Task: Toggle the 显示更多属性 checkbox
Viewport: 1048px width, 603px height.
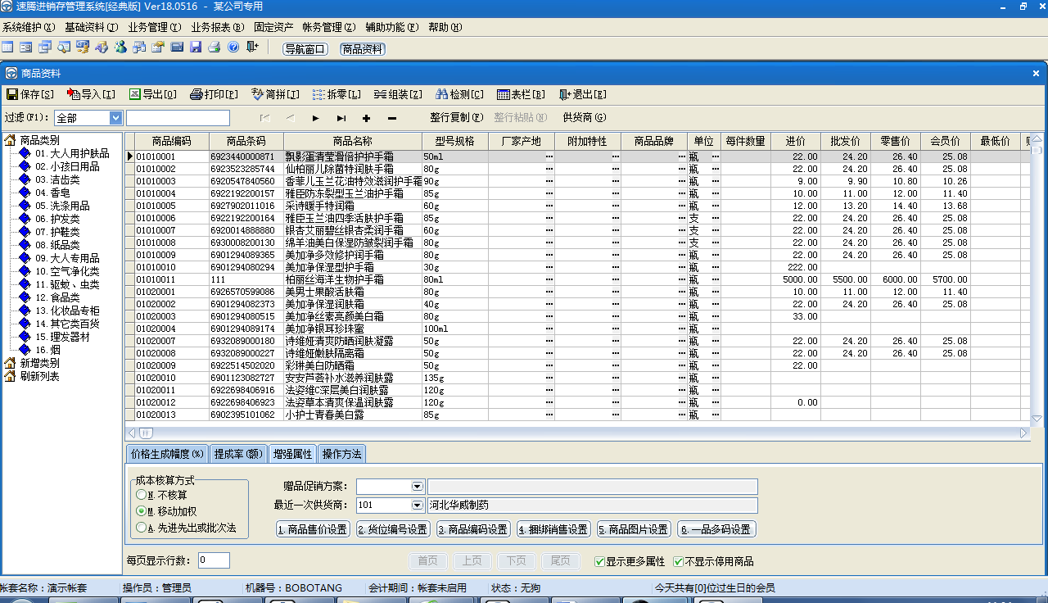Action: [630, 561]
